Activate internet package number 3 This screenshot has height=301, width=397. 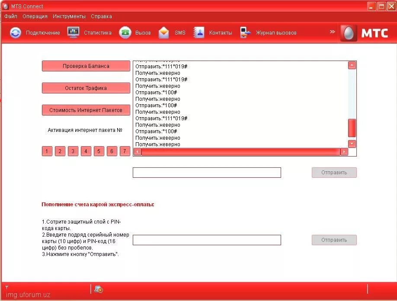pos(73,151)
